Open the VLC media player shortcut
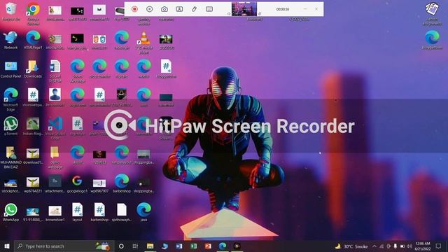Screen dimensions: 448x252 (144, 42)
